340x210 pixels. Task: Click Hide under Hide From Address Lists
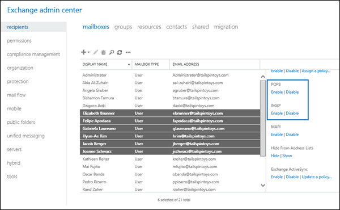coord(275,156)
